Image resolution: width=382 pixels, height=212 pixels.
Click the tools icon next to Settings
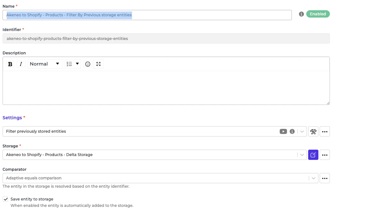(x=313, y=132)
